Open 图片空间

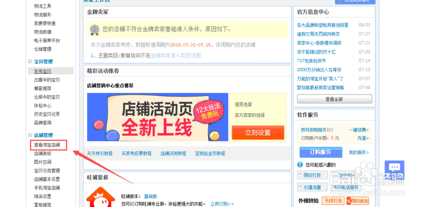pyautogui.click(x=42, y=162)
